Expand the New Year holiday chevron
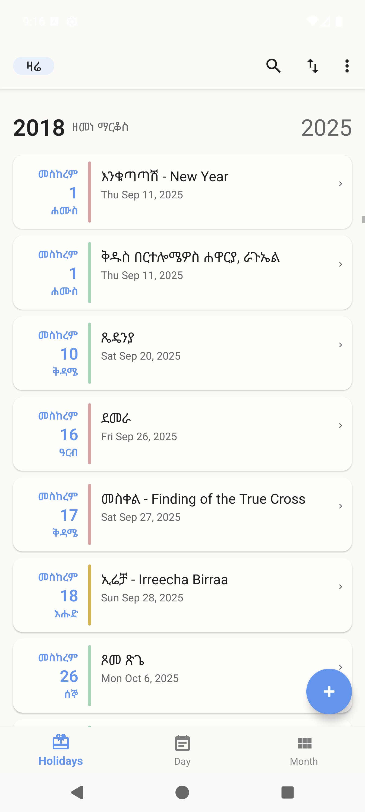This screenshot has height=812, width=365. pos(340,184)
